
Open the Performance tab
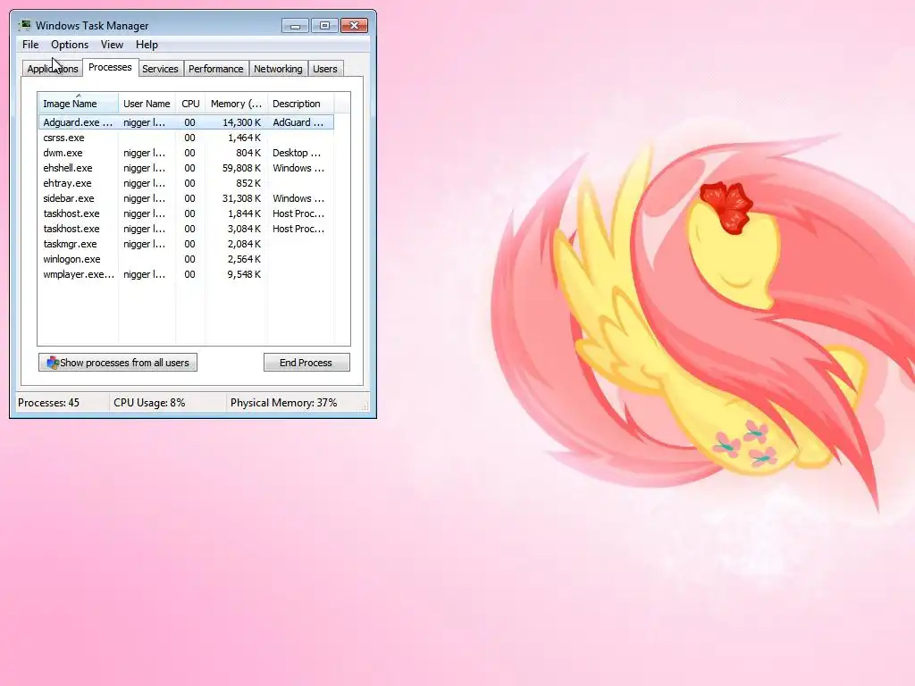tap(216, 68)
